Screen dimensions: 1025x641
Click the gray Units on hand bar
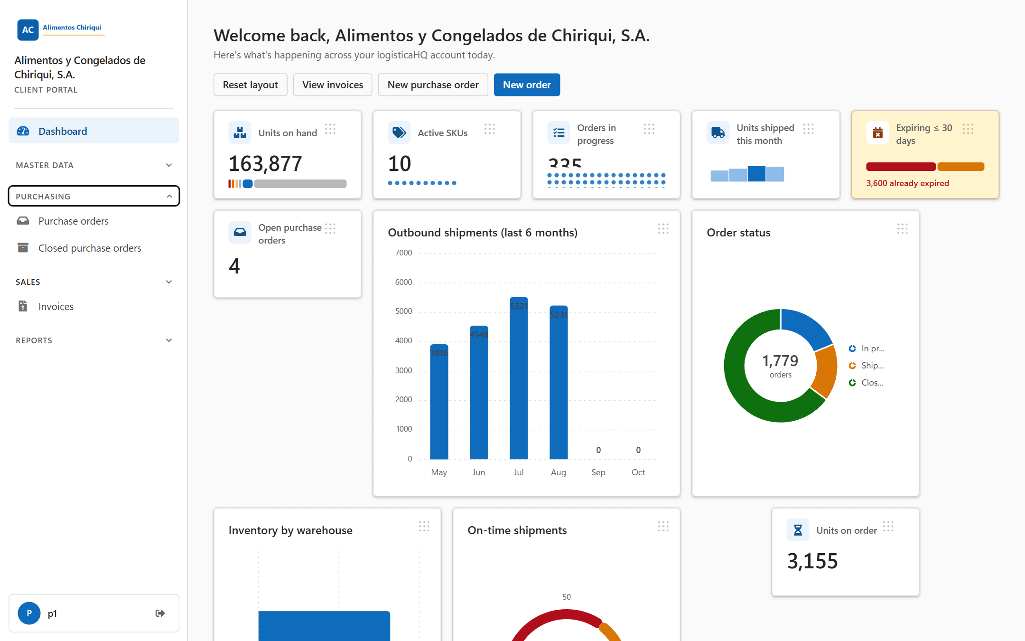pyautogui.click(x=300, y=184)
